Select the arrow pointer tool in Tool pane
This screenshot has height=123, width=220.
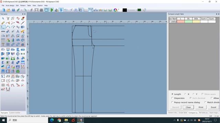tap(3, 18)
